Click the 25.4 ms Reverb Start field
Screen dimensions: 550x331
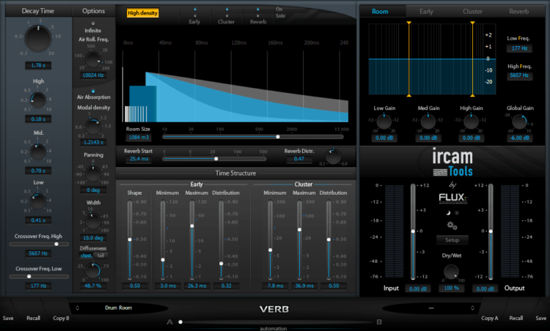139,159
